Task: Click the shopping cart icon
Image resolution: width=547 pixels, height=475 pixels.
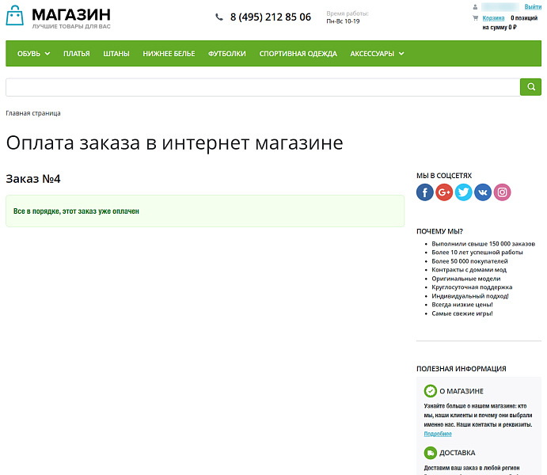Action: point(475,17)
